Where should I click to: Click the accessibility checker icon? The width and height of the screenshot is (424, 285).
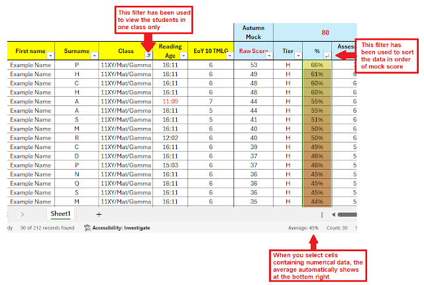pyautogui.click(x=87, y=228)
